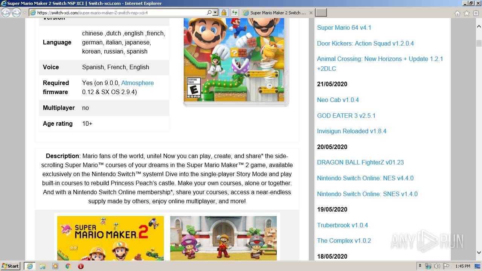Click the page scrollbar down arrow
The width and height of the screenshot is (482, 271).
point(479,253)
